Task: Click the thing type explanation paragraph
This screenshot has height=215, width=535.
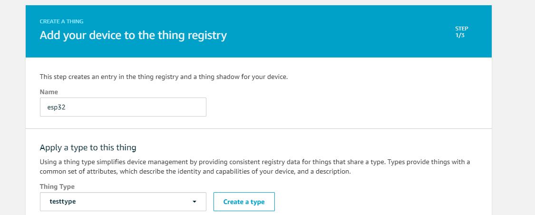Action: [254, 166]
